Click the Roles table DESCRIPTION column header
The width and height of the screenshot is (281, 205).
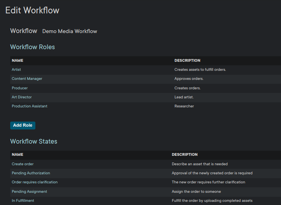pos(187,61)
